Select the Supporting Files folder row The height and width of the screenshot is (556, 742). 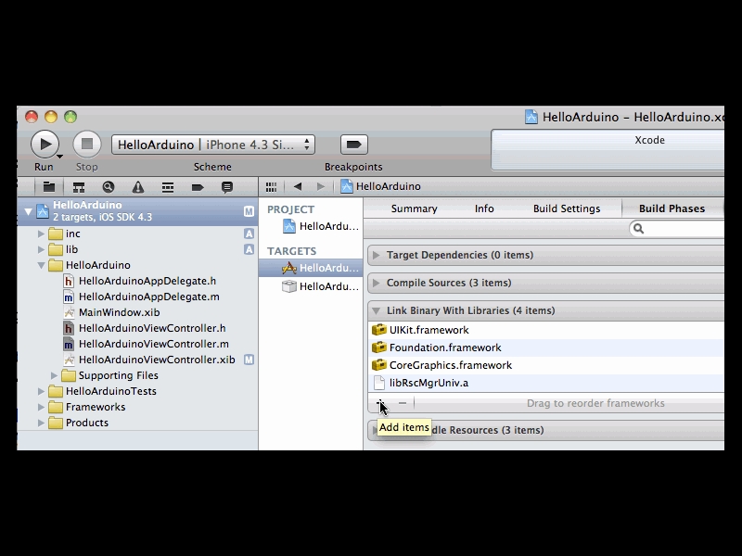point(137,375)
